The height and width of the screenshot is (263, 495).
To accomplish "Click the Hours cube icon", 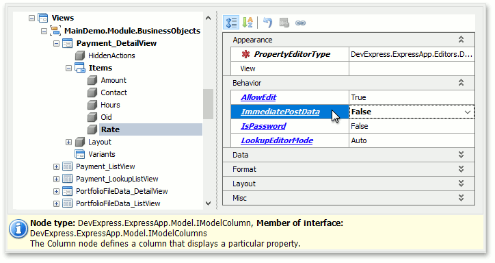I will (x=92, y=105).
